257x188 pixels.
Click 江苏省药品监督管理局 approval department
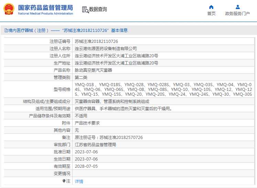click(x=95, y=145)
